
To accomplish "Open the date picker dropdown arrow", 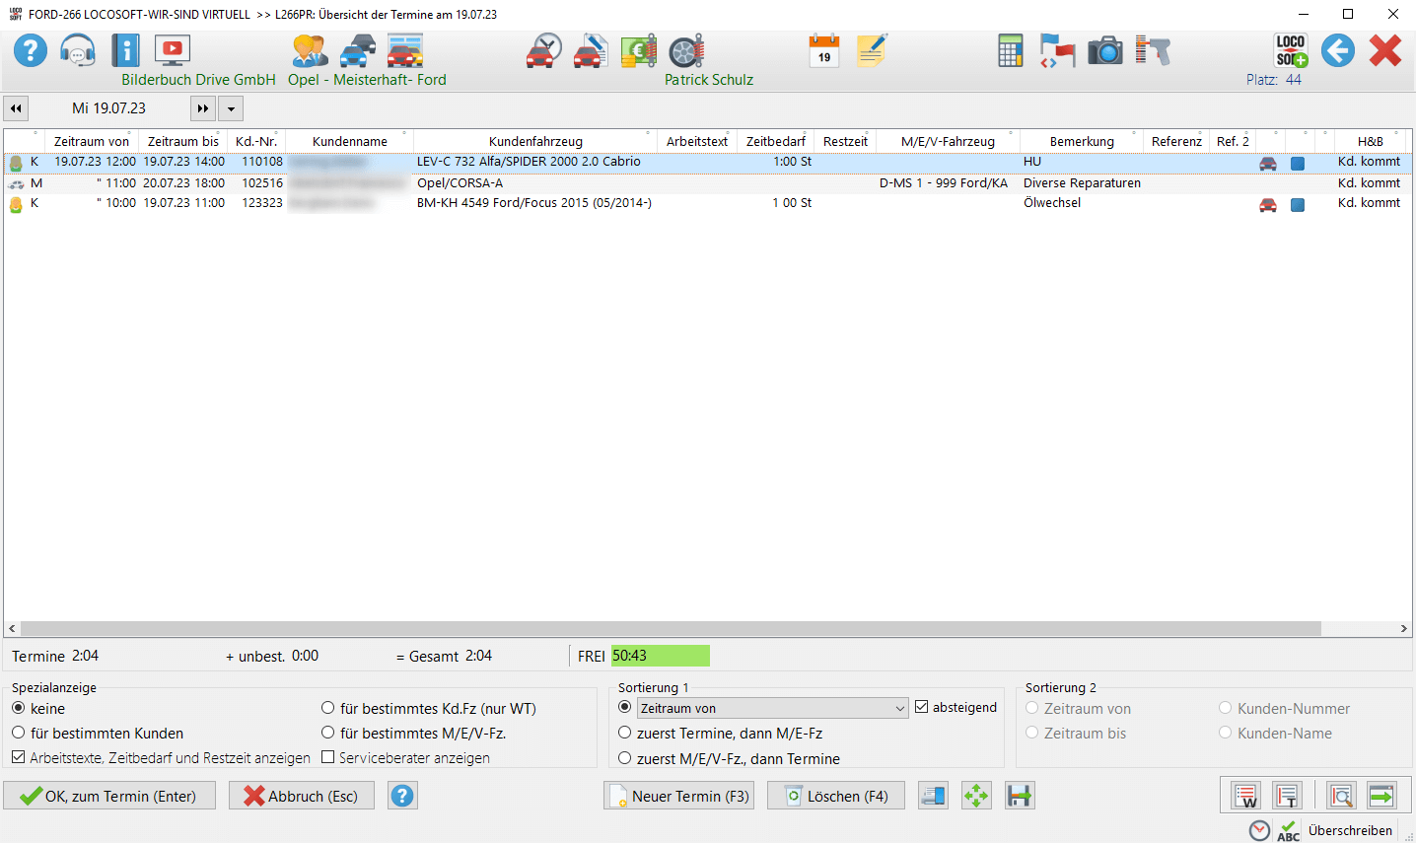I will tap(230, 108).
